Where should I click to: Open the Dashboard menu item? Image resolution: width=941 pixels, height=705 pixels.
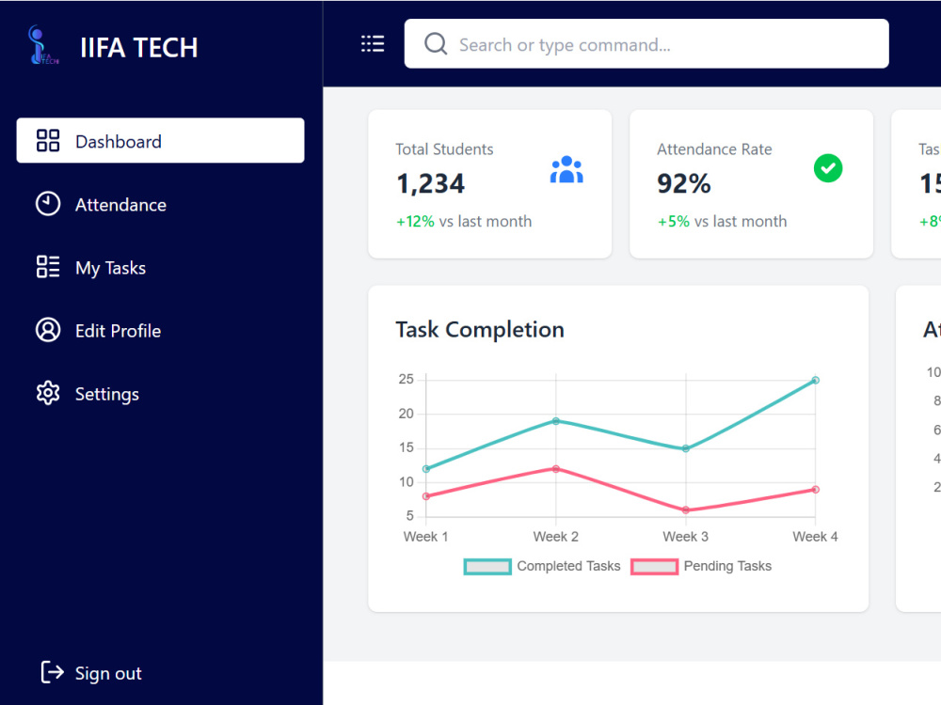(160, 140)
